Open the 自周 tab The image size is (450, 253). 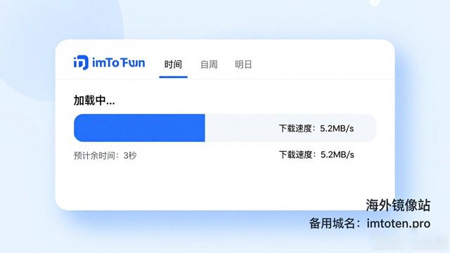point(209,64)
